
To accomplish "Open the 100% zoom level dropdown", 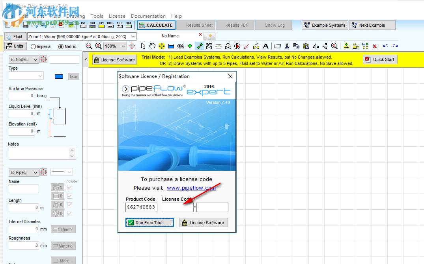I will 123,46.
